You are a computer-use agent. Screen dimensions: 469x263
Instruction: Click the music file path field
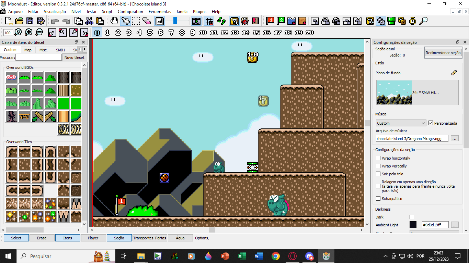(412, 138)
